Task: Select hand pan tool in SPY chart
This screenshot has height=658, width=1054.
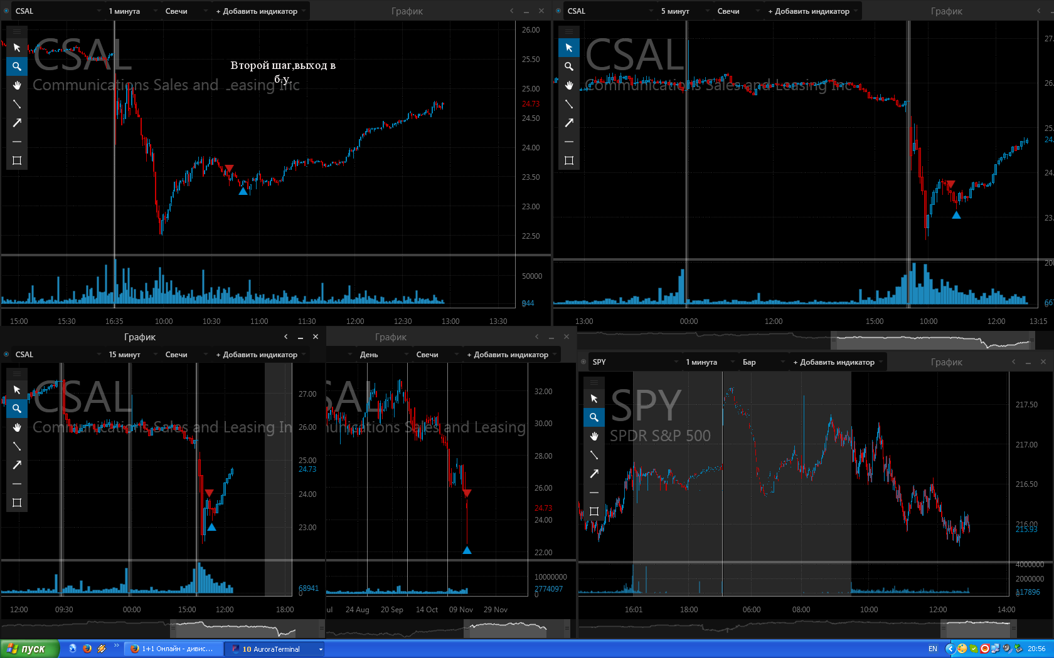Action: 594,436
